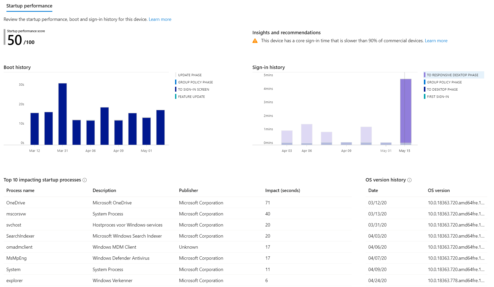This screenshot has width=494, height=287.
Task: Click the info icon beside Top 10 impacting startup processes
Action: pyautogui.click(x=84, y=180)
